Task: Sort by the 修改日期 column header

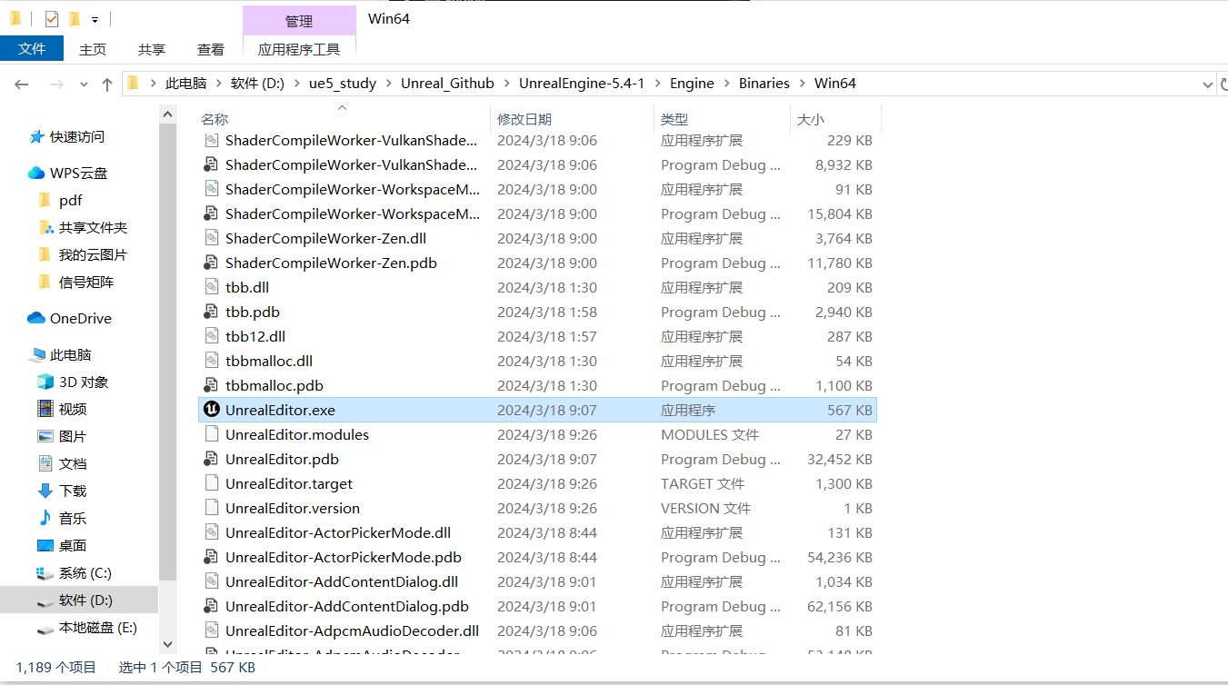Action: [x=524, y=119]
